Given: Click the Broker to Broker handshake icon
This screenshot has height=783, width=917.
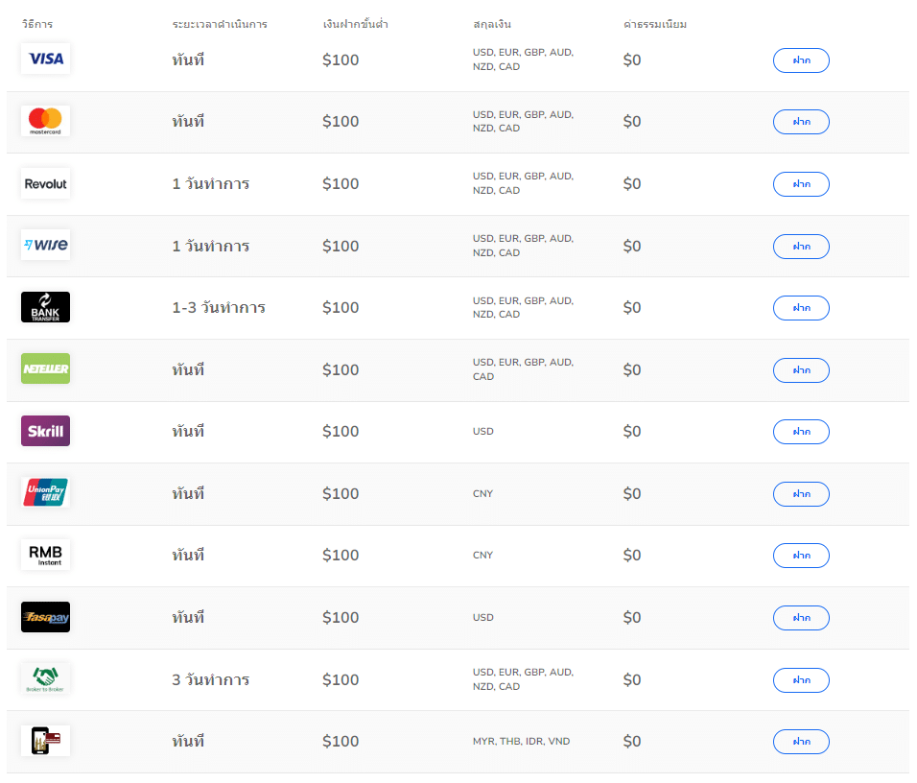Looking at the screenshot, I should [x=46, y=678].
